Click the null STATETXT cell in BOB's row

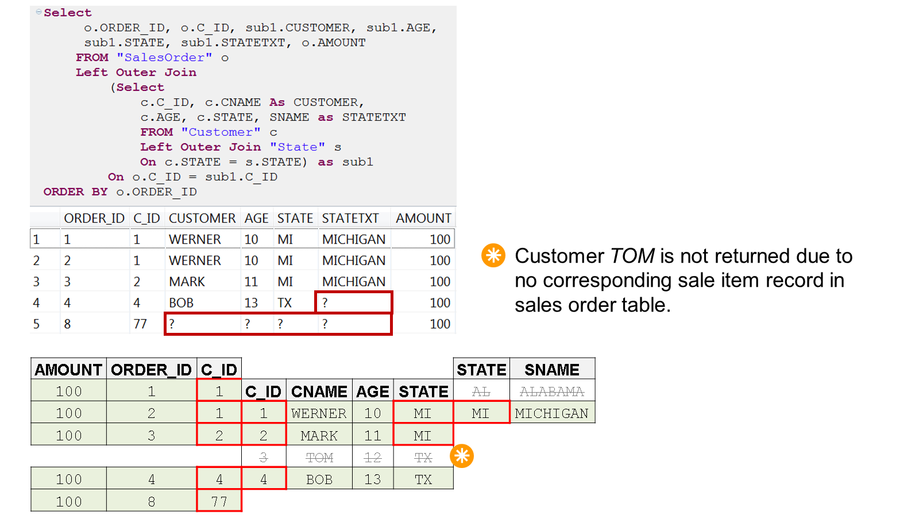pos(353,303)
